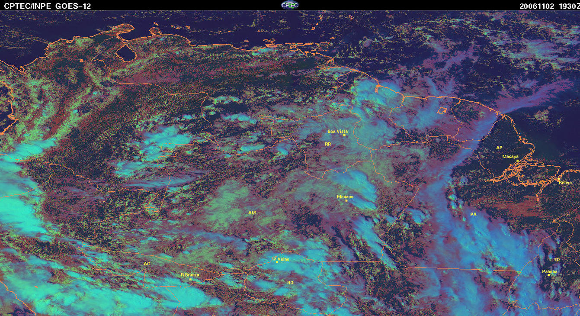Click the CPTEC/INPE GOES-12 header text

click(47, 6)
